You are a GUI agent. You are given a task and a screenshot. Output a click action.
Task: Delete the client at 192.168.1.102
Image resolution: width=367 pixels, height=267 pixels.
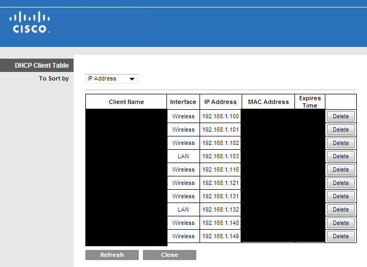(x=340, y=143)
